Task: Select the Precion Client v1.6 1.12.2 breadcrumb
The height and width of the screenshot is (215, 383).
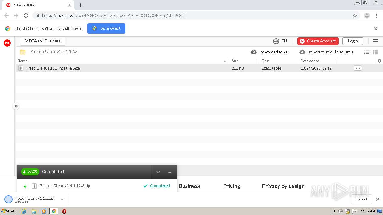Action: [54, 51]
